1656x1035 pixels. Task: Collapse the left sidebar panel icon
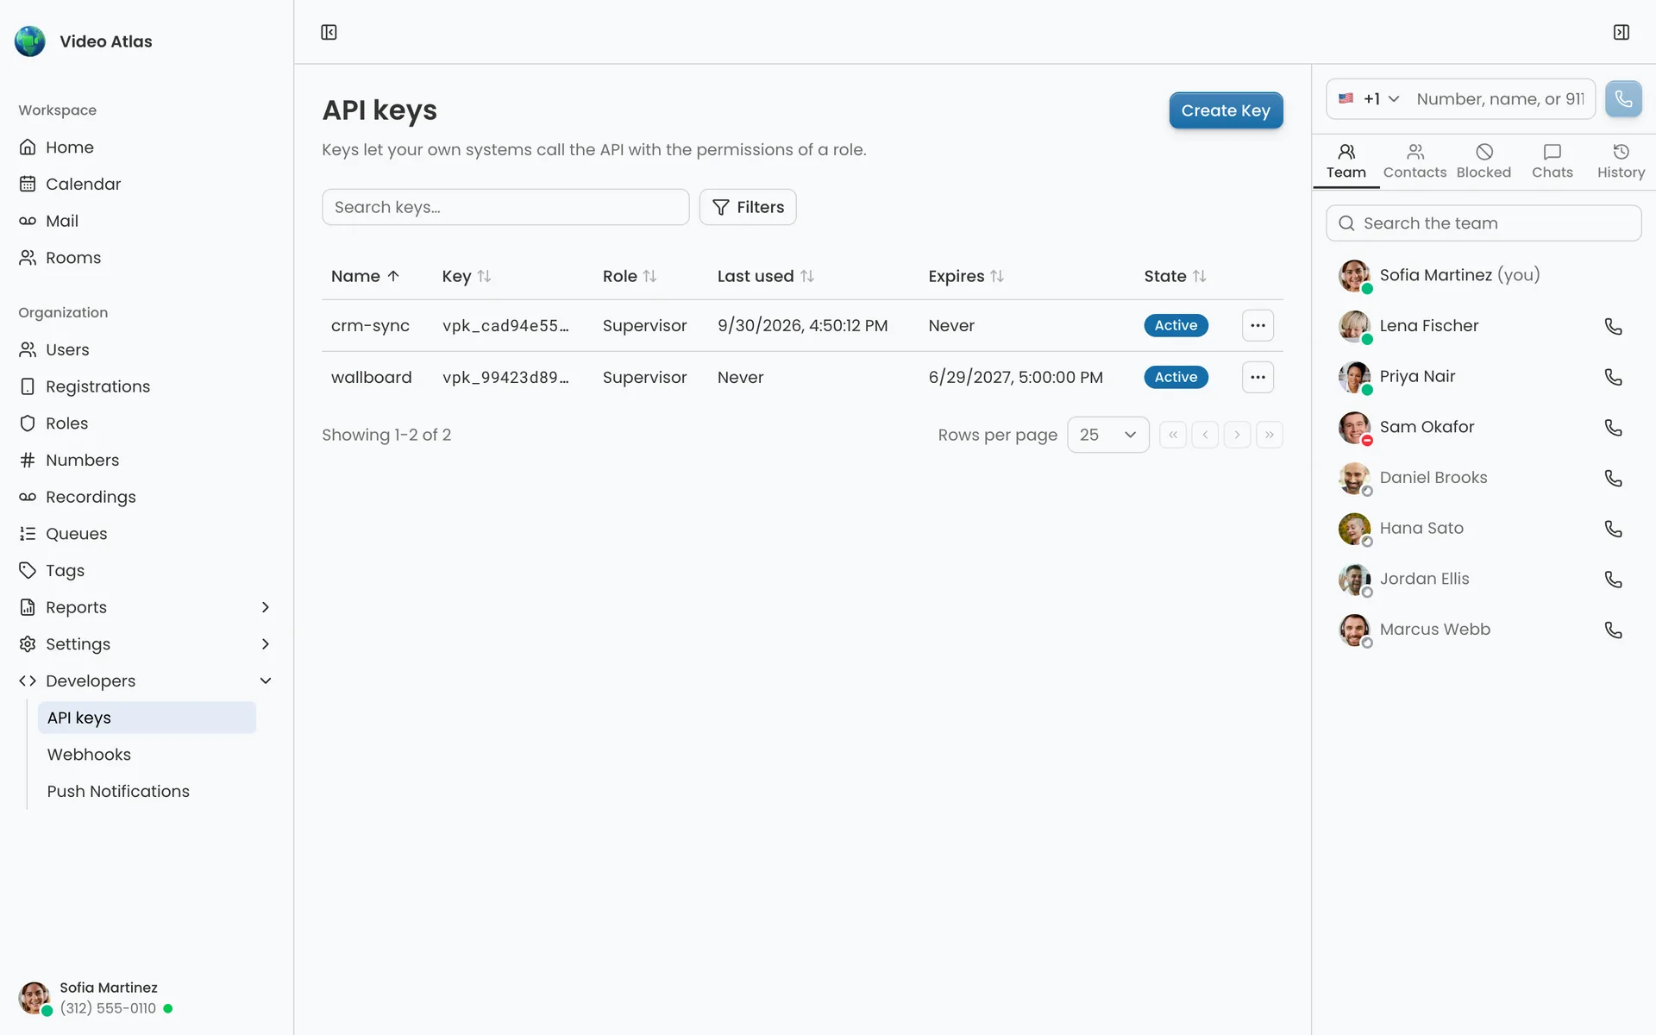tap(329, 32)
